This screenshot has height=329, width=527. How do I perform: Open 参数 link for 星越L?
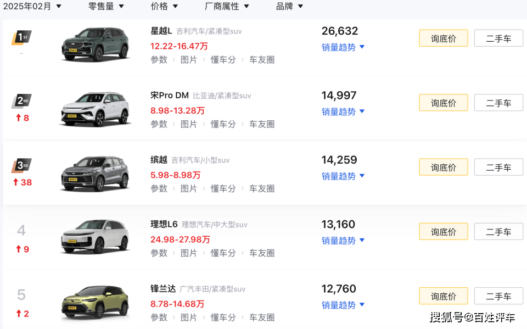[159, 59]
